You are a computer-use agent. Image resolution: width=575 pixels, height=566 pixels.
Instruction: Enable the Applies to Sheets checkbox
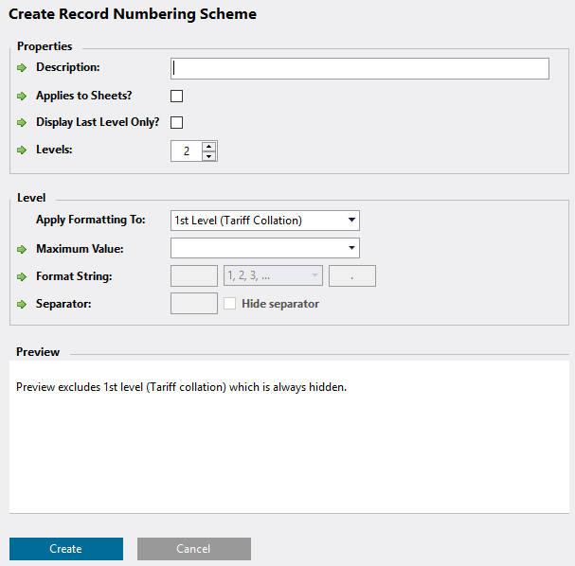pos(176,96)
